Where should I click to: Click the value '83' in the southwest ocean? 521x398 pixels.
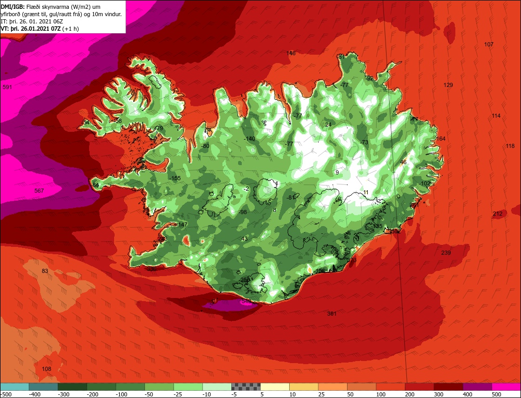tap(45, 271)
